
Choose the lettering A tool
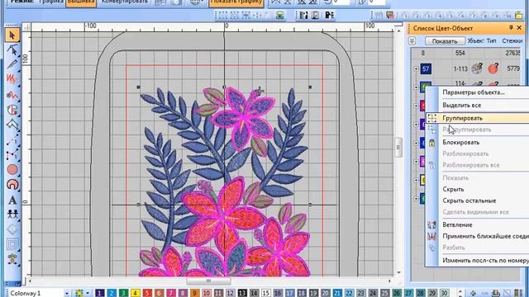tap(12, 200)
